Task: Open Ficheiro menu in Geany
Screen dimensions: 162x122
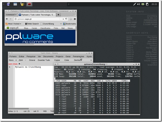Action: tap(13, 56)
